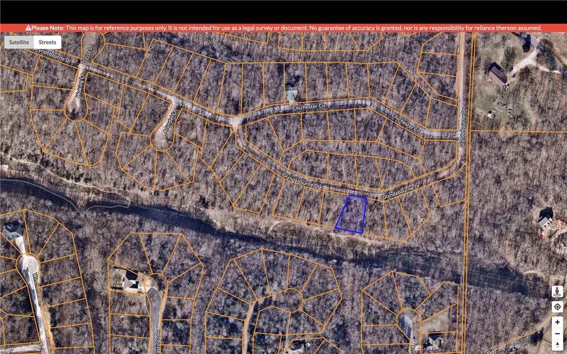Click the teal-roofed house above Chichester Cir
The height and width of the screenshot is (354, 567).
(291, 93)
